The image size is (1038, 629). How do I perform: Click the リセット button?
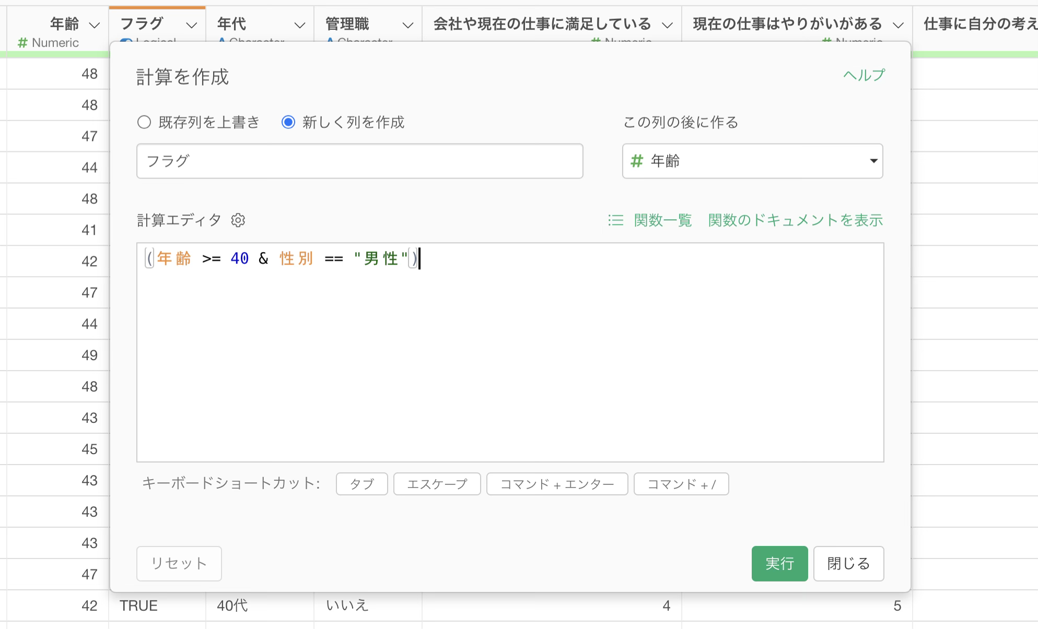(x=179, y=563)
